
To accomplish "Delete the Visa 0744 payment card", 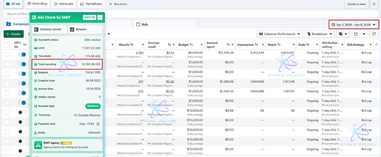I will (x=98, y=124).
